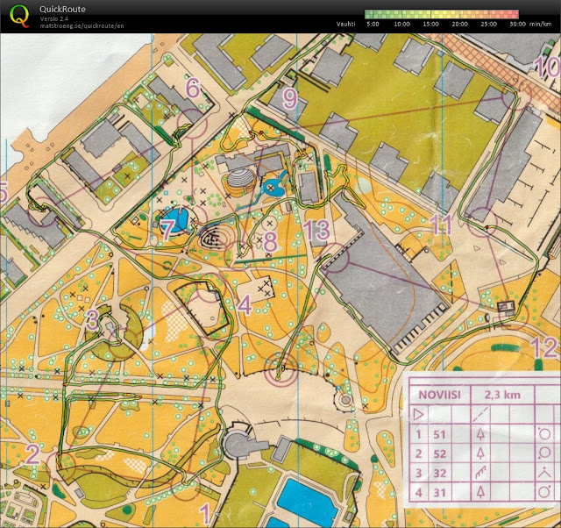Click the Versio 2.4 label
Screen dimensions: 561x528
54,18
